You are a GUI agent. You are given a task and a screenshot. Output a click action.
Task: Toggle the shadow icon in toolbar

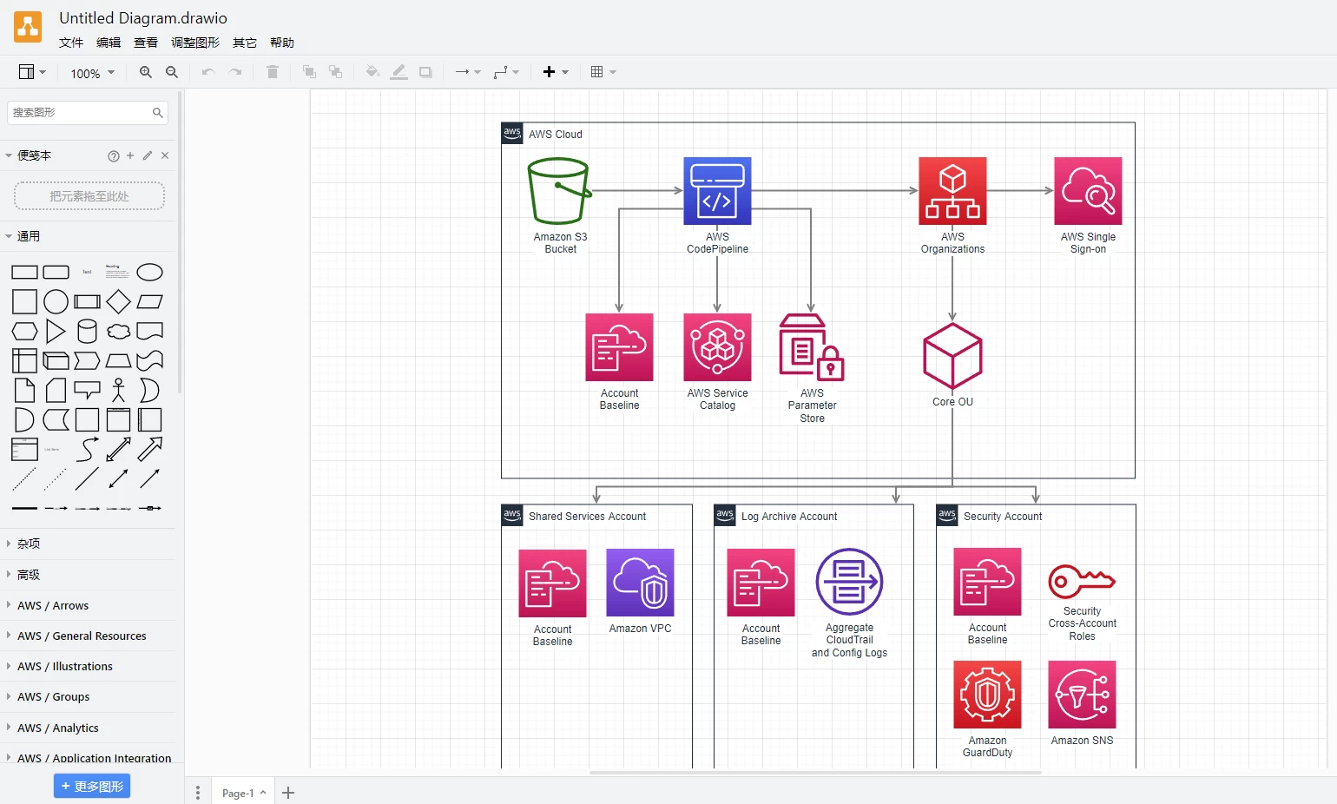pyautogui.click(x=425, y=72)
